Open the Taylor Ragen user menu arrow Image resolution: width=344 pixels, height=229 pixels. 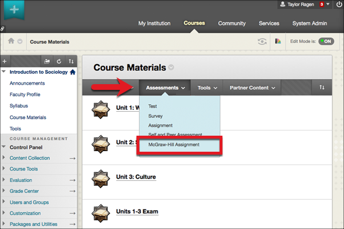point(327,4)
